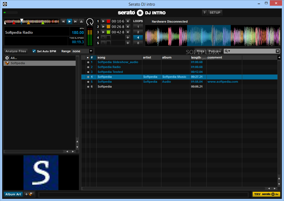Click the track overview waveform strip
This screenshot has height=201, width=284.
coord(32,21)
